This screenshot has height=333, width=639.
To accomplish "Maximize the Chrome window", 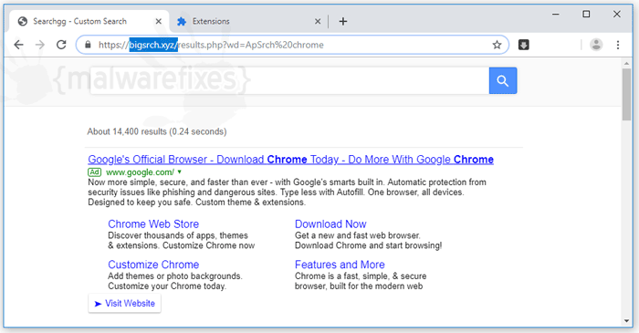I will coord(586,15).
